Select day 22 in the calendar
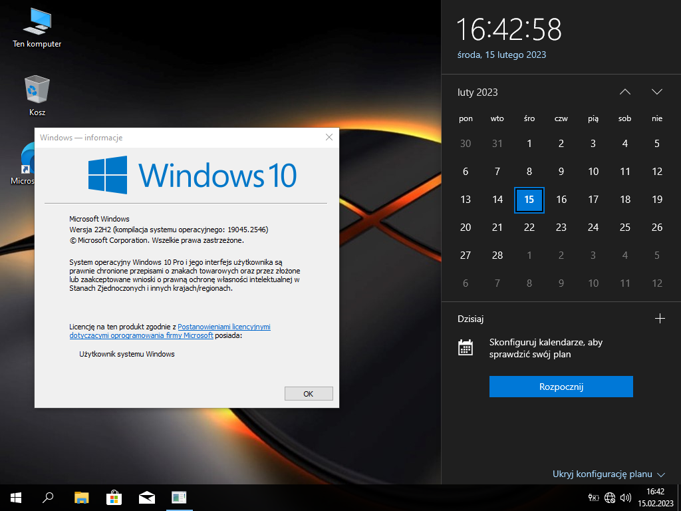The height and width of the screenshot is (511, 681). [x=529, y=228]
